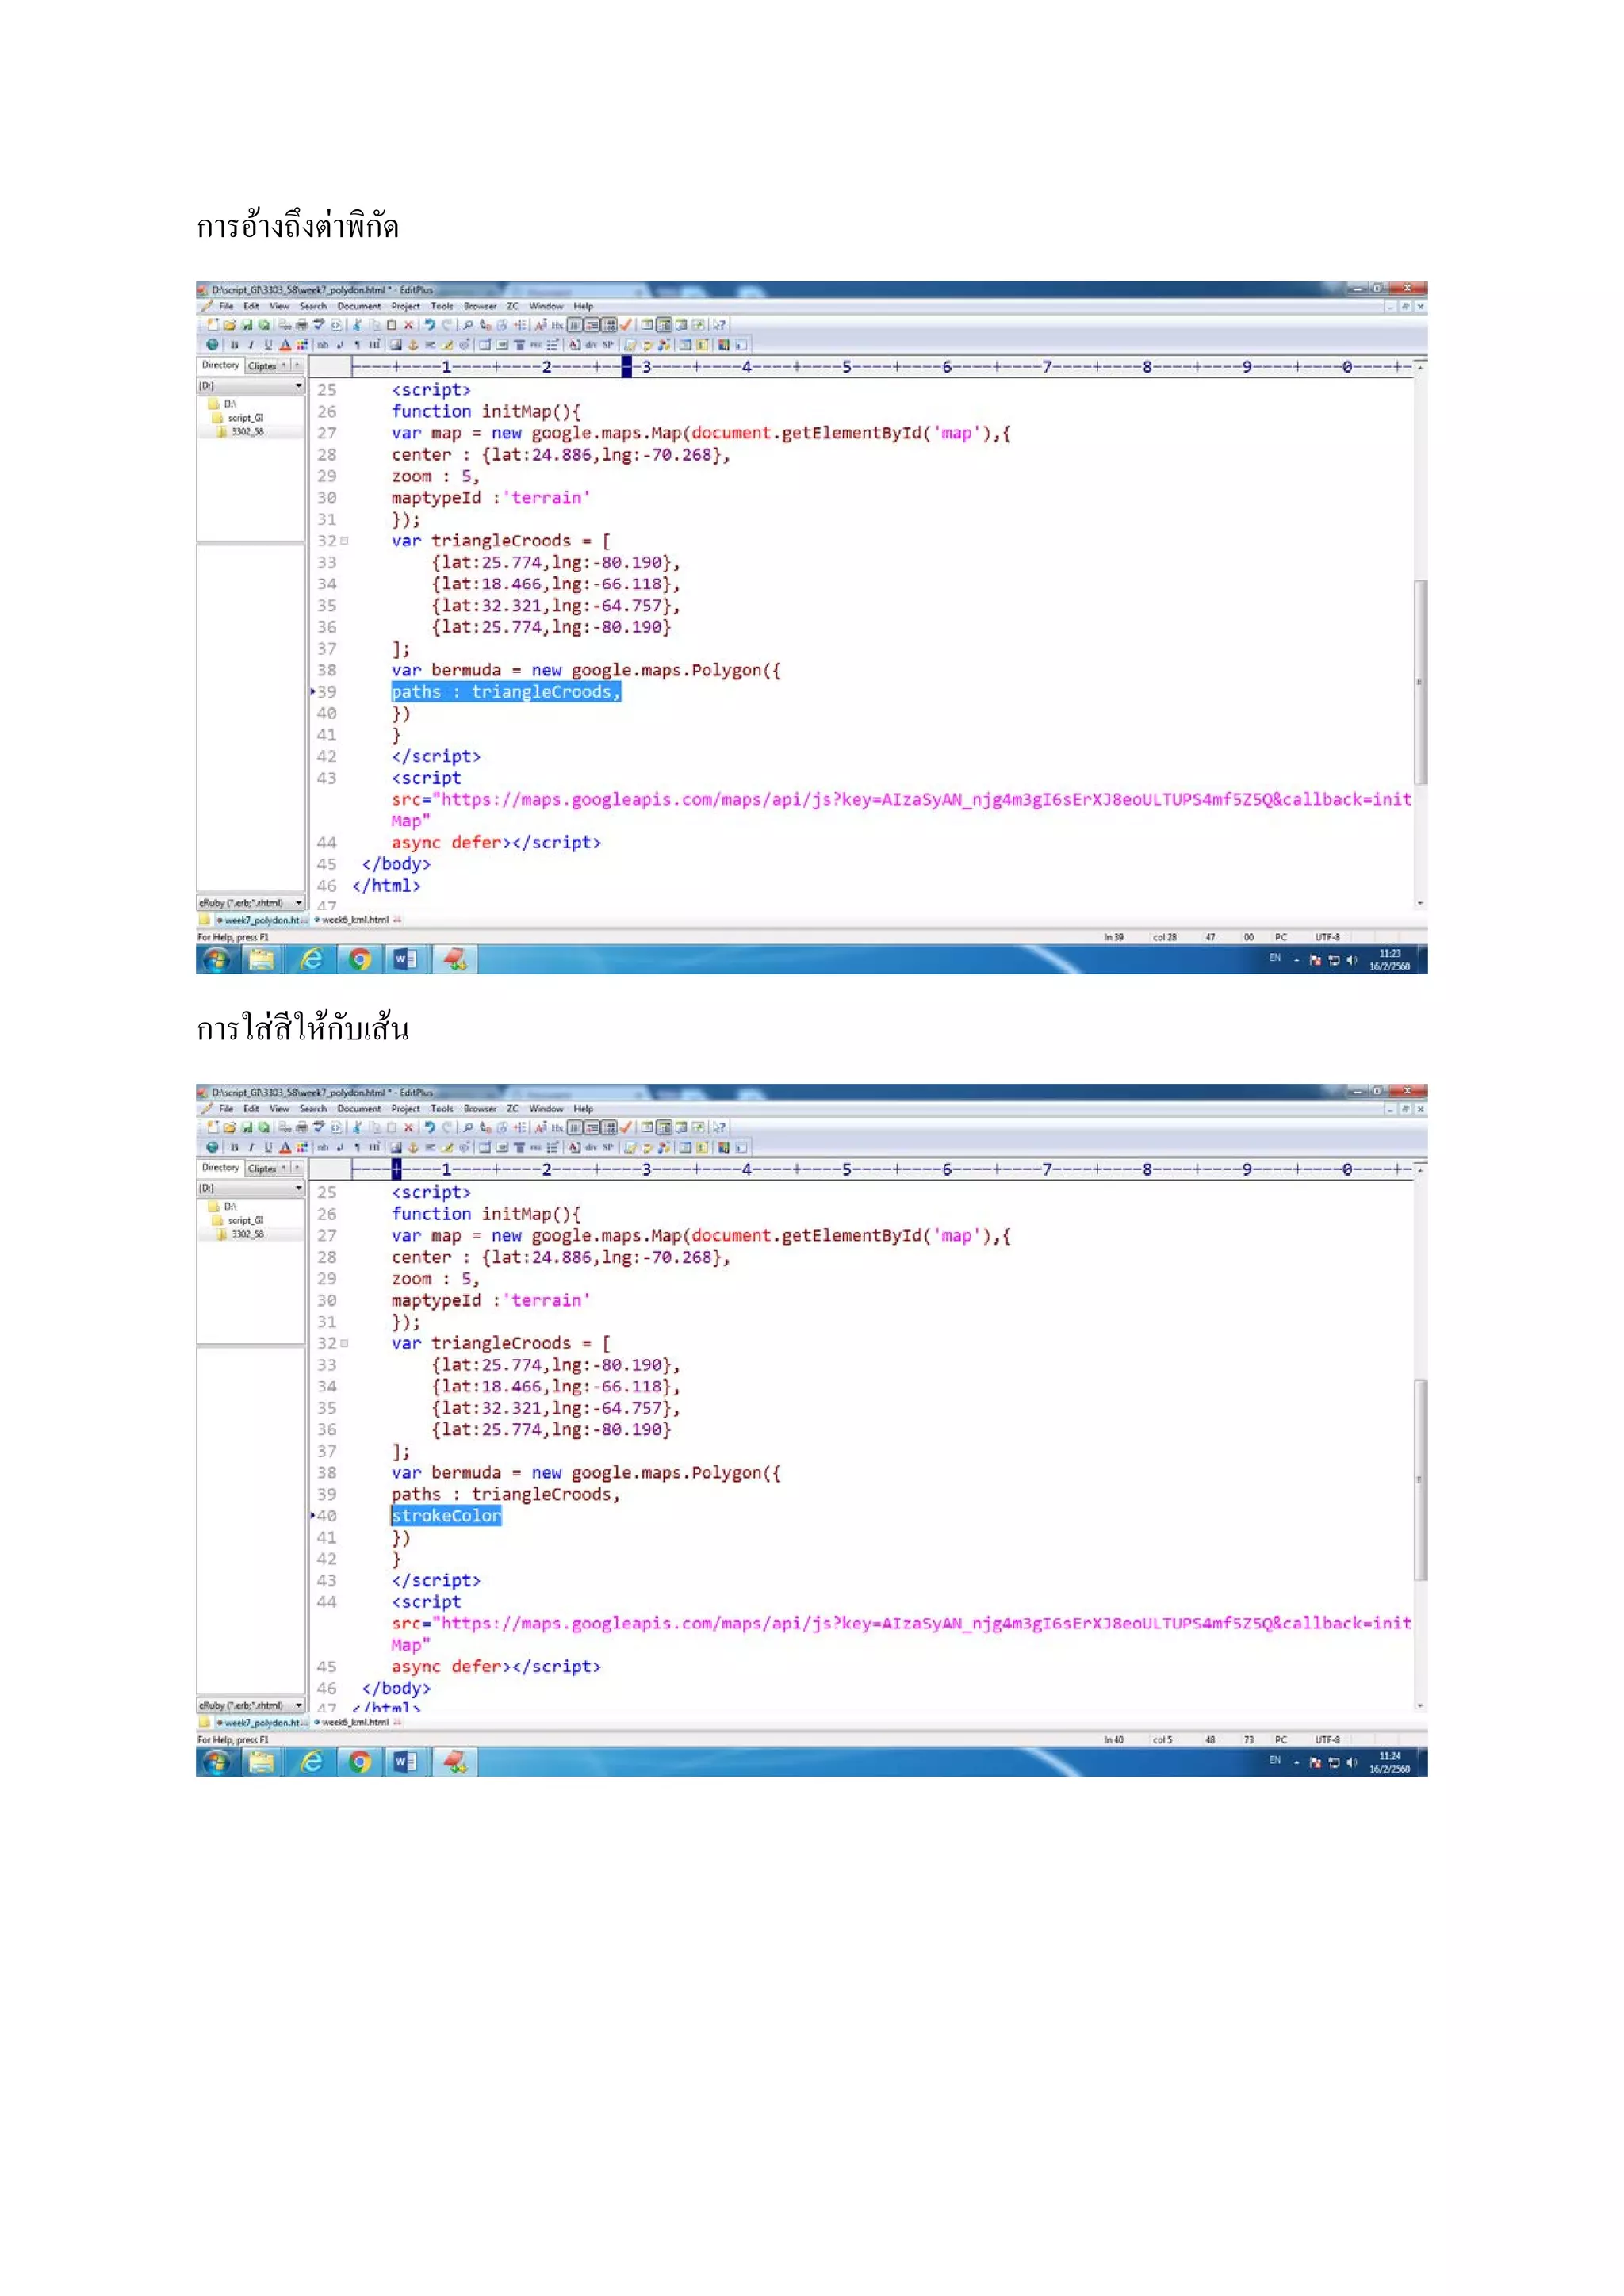Screen dimensions: 1624x2296
Task: Click Find magnifier icon in lower EditPlus toolbar
Action: [x=467, y=1127]
